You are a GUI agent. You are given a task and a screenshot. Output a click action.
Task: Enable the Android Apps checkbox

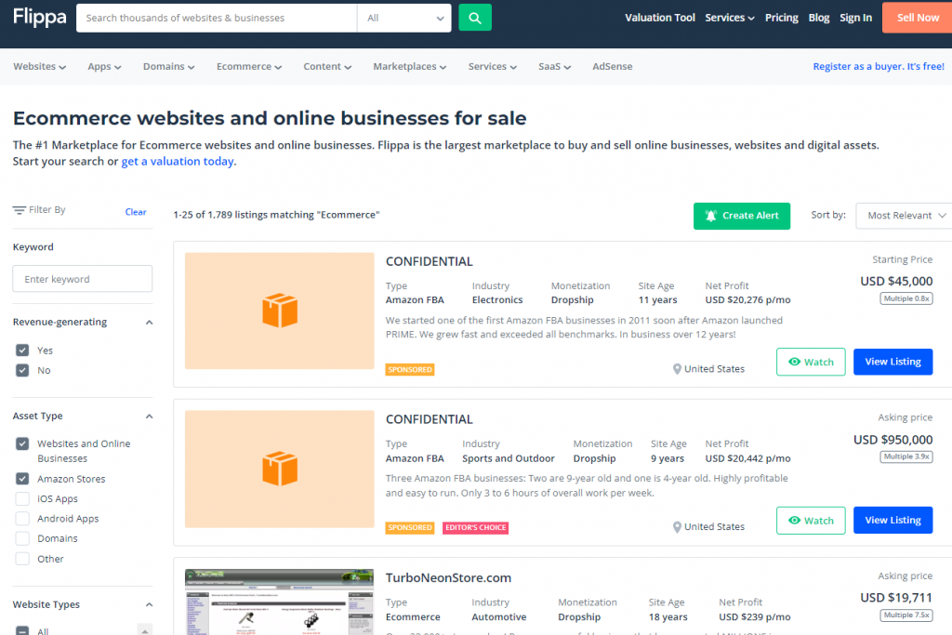click(22, 519)
